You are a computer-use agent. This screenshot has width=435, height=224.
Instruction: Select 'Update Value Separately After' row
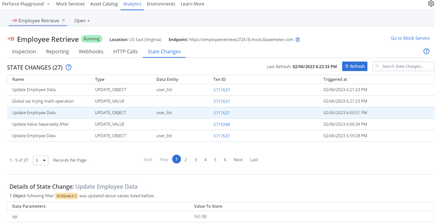pyautogui.click(x=220, y=124)
